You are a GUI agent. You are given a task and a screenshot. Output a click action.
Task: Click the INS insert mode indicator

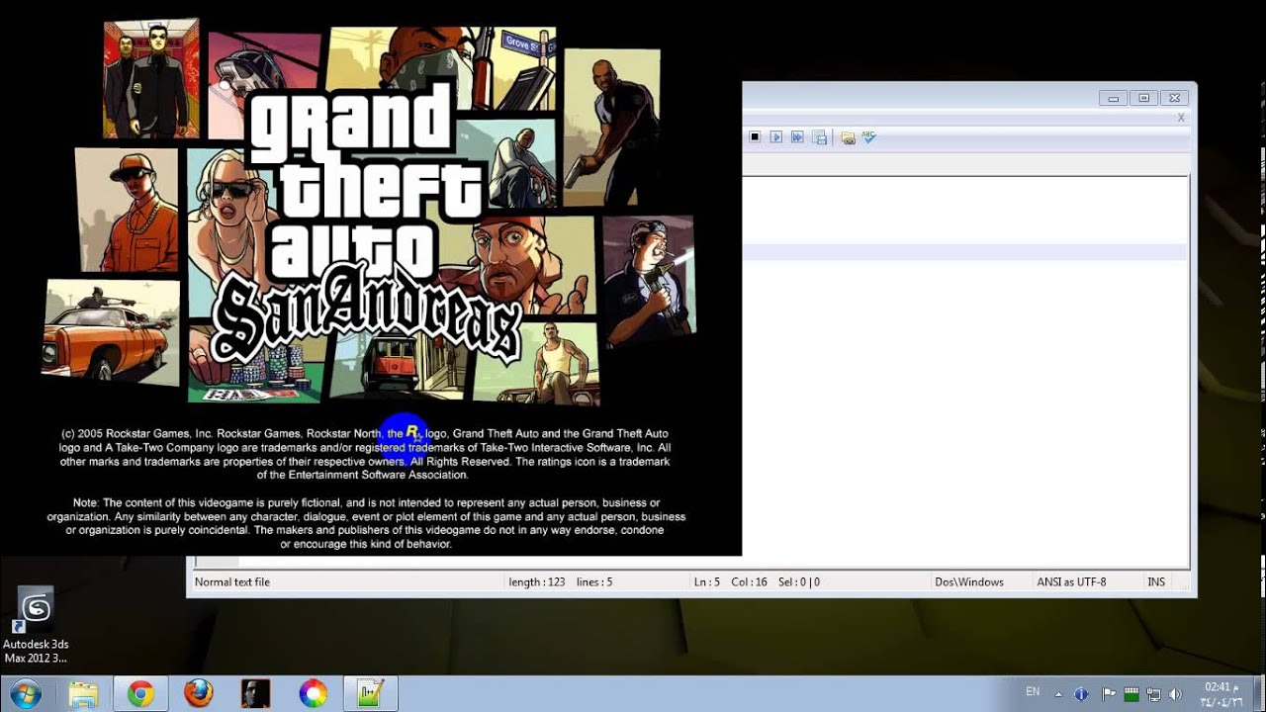point(1156,582)
